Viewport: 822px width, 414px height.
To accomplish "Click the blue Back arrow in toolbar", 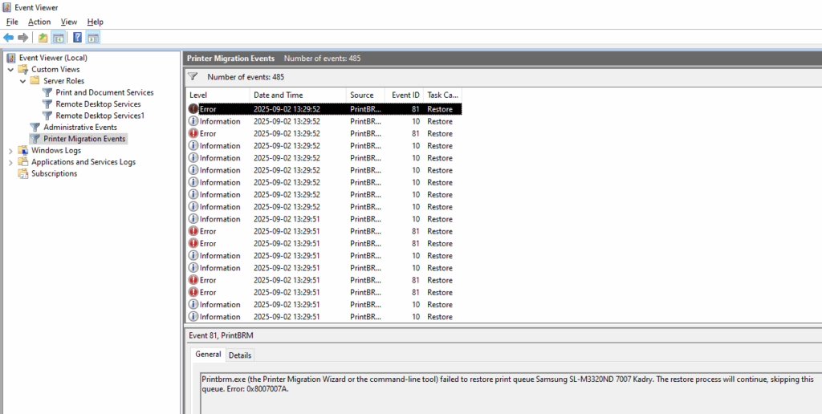I will (9, 38).
